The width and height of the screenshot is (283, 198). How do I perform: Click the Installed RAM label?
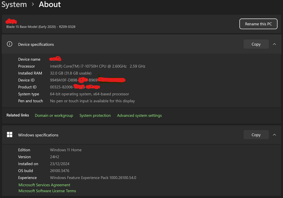30,73
